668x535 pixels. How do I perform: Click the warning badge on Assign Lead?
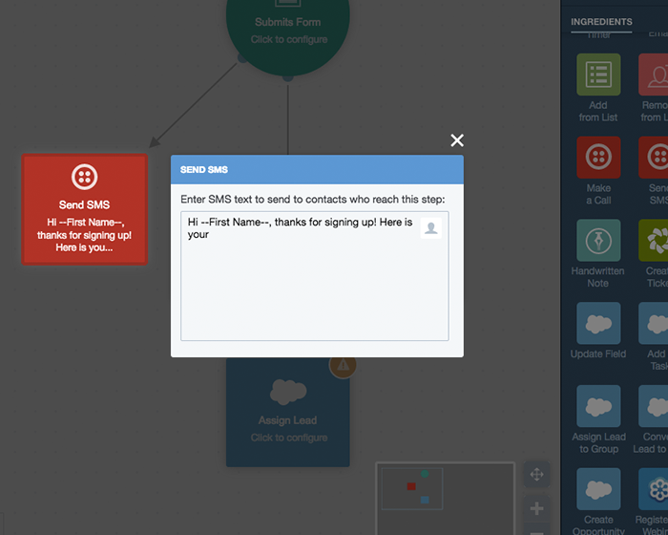tap(343, 365)
